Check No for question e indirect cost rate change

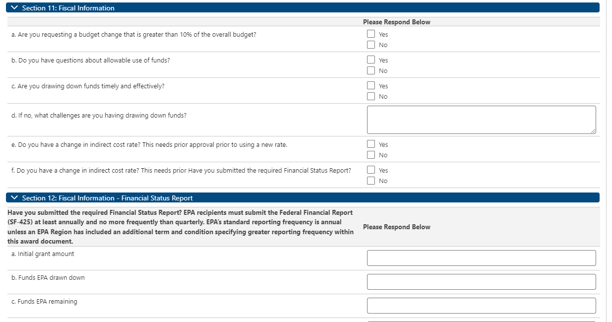tap(371, 155)
